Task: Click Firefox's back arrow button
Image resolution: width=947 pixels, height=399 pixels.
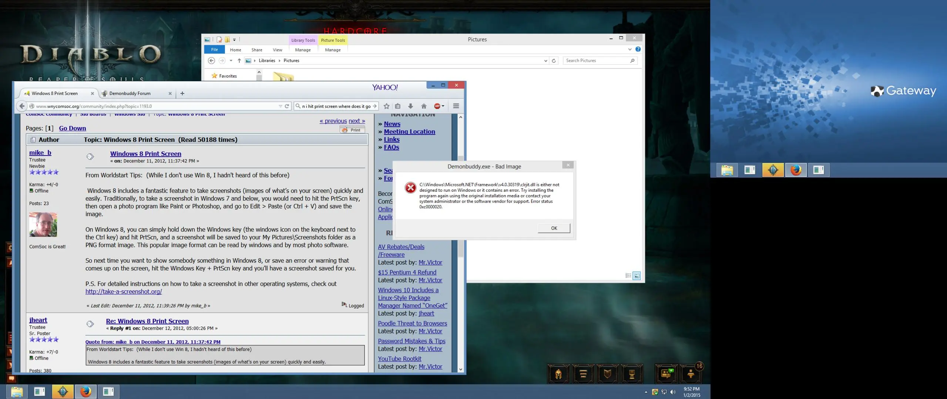Action: click(x=22, y=106)
